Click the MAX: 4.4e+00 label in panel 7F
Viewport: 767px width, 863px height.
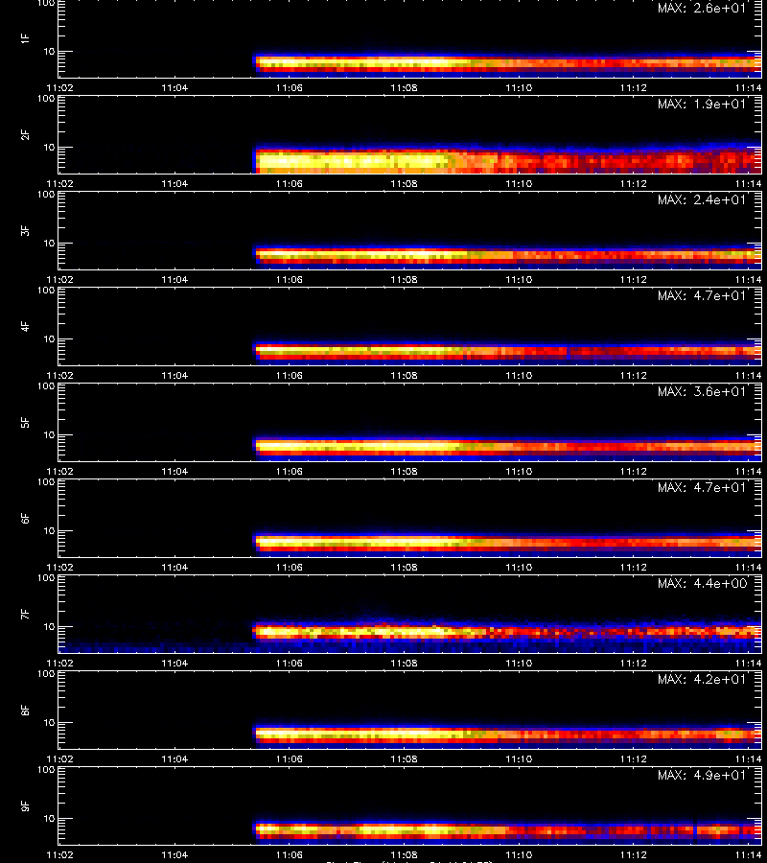click(x=702, y=583)
